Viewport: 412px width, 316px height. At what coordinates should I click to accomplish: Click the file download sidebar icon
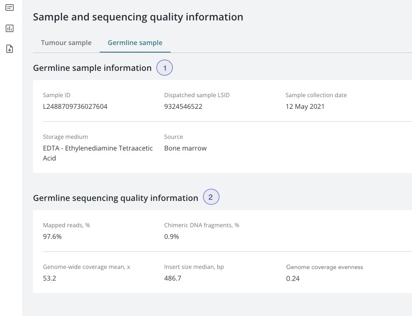(10, 49)
